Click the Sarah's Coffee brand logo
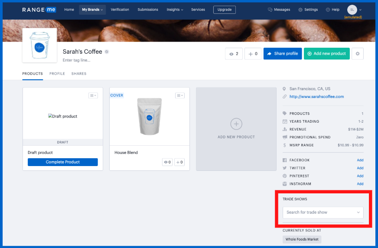This screenshot has width=378, height=248. pyautogui.click(x=39, y=46)
